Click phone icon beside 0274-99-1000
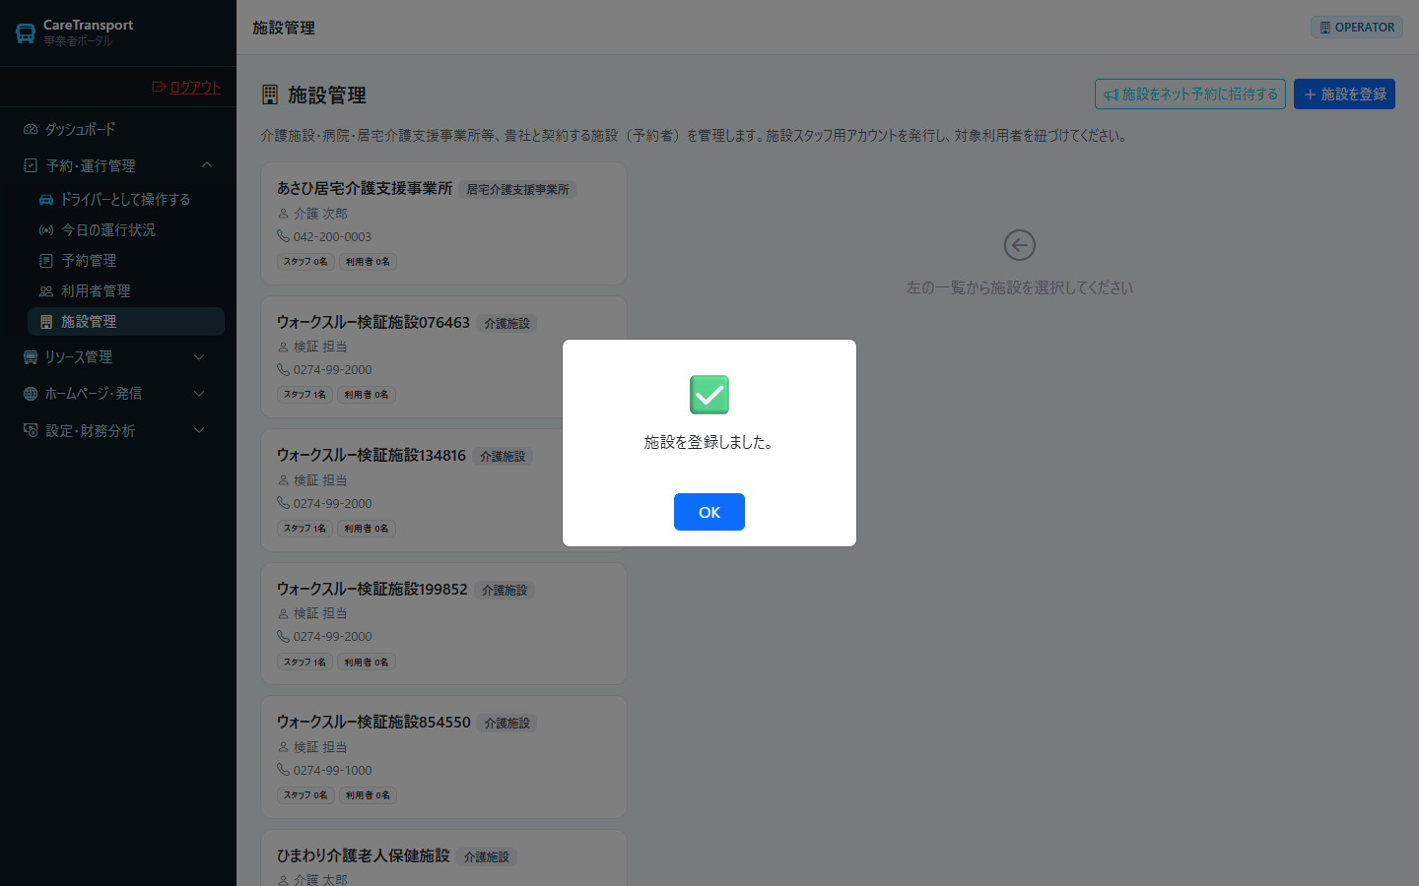 coord(283,770)
